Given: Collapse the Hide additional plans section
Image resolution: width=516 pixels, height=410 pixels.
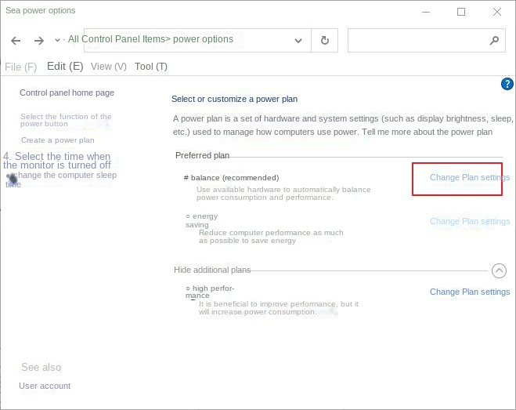Looking at the screenshot, I should tap(499, 270).
